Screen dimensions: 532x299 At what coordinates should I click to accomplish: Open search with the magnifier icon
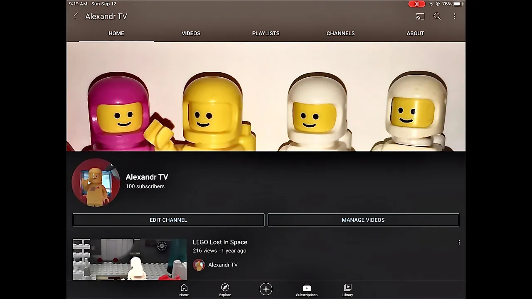click(x=437, y=17)
